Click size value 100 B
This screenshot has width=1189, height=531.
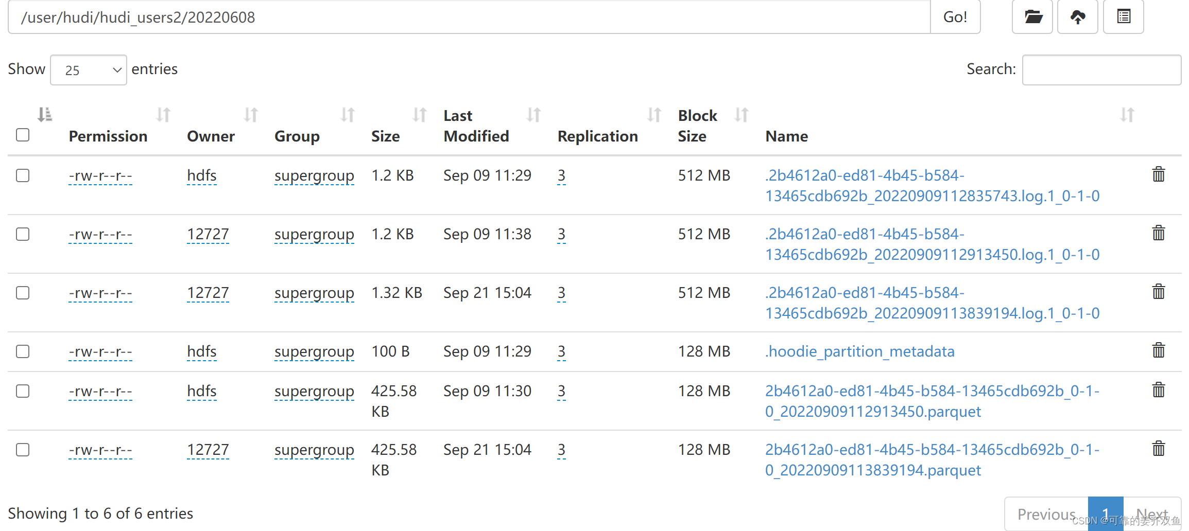point(390,351)
